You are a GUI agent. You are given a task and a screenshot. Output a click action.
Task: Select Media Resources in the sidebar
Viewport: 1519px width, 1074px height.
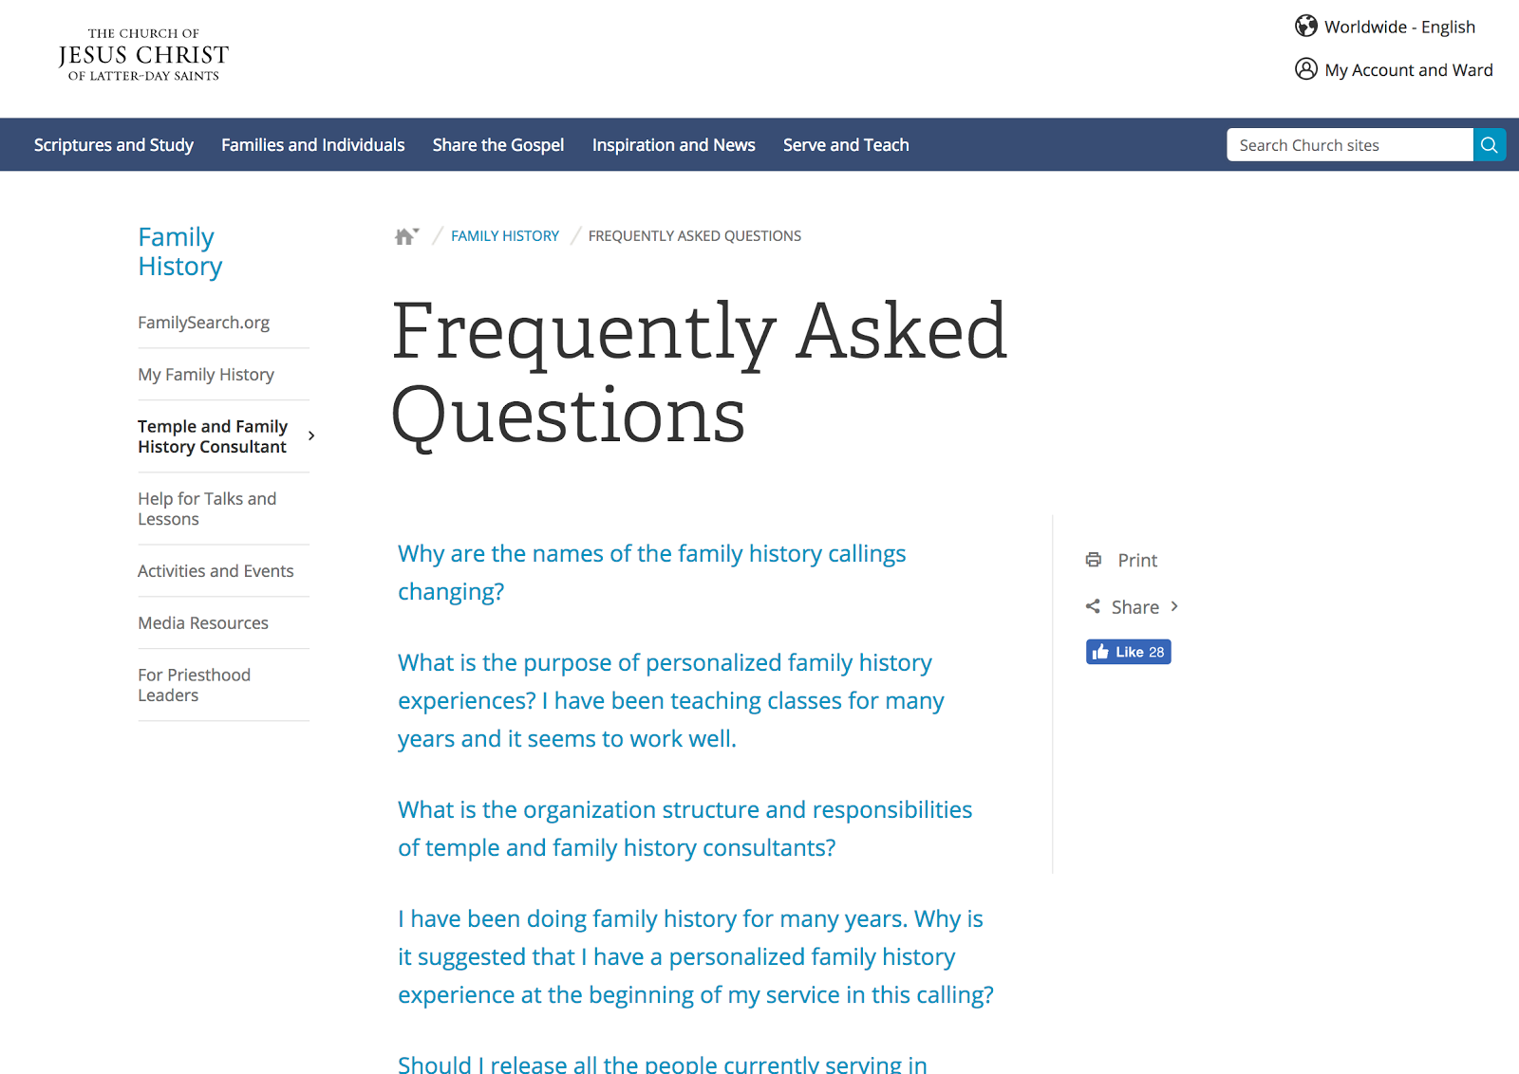203,623
